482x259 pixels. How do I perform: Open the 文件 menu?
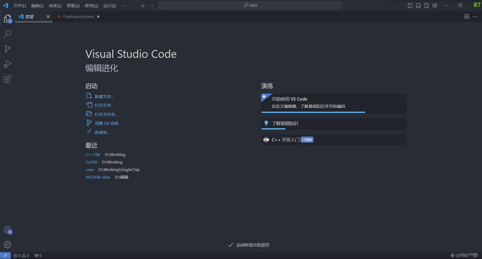pos(20,6)
